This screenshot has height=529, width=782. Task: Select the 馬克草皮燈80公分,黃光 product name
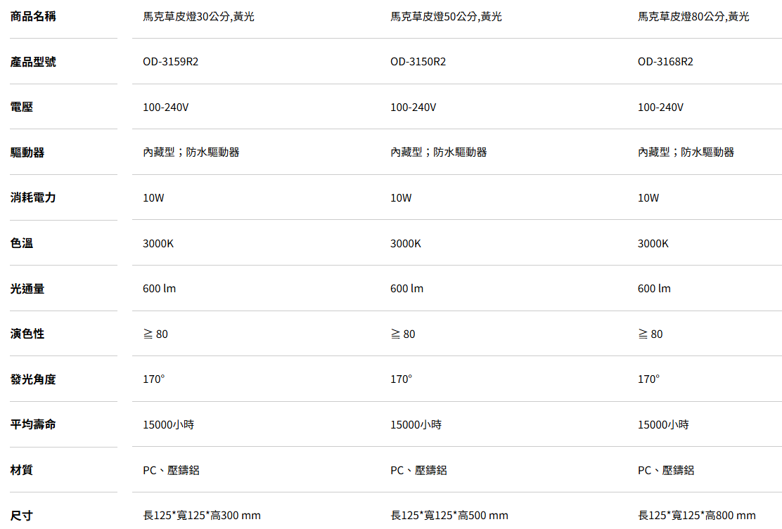(693, 16)
